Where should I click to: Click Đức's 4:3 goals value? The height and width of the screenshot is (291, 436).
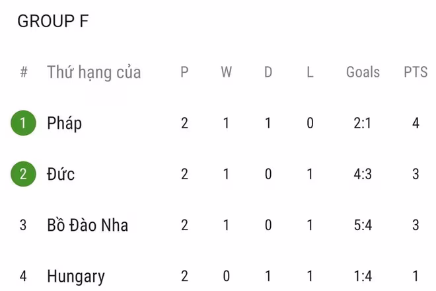click(x=363, y=174)
